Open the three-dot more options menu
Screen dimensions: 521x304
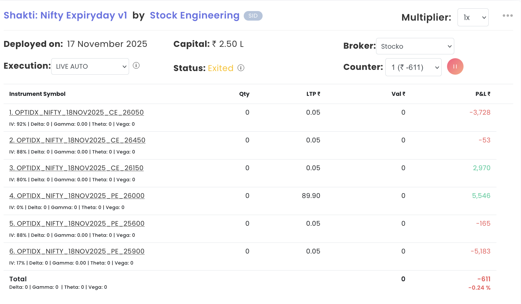(x=508, y=16)
